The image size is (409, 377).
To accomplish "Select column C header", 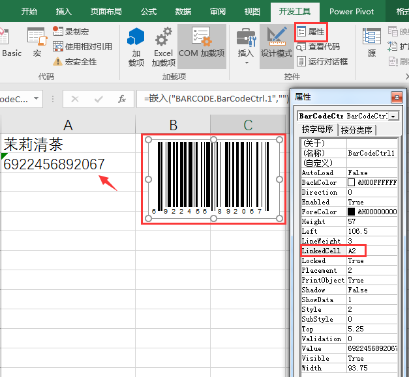I will (x=248, y=125).
